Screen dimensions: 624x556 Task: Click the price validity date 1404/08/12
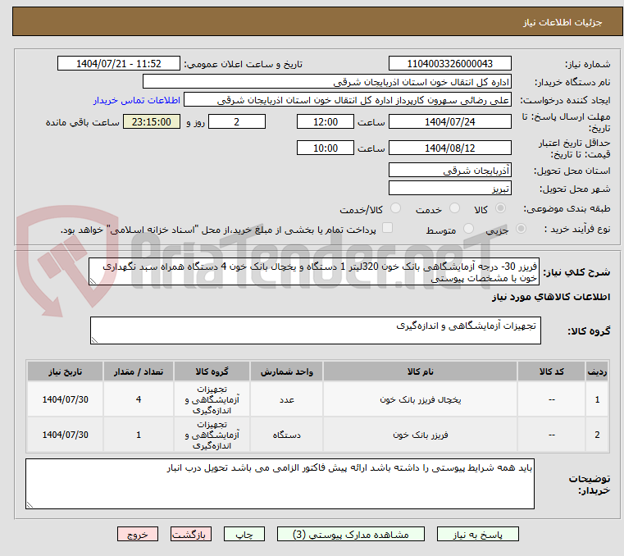(449, 148)
